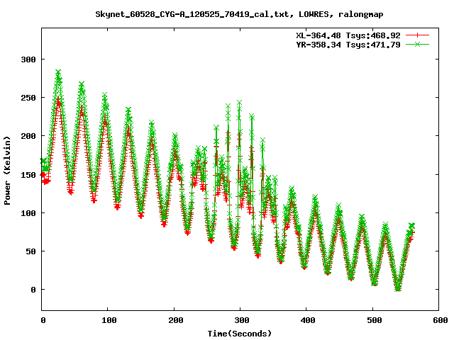Image resolution: width=454 pixels, height=340 pixels.
Task: Click the 100 tick label on y-axis
Action: [x=28, y=213]
